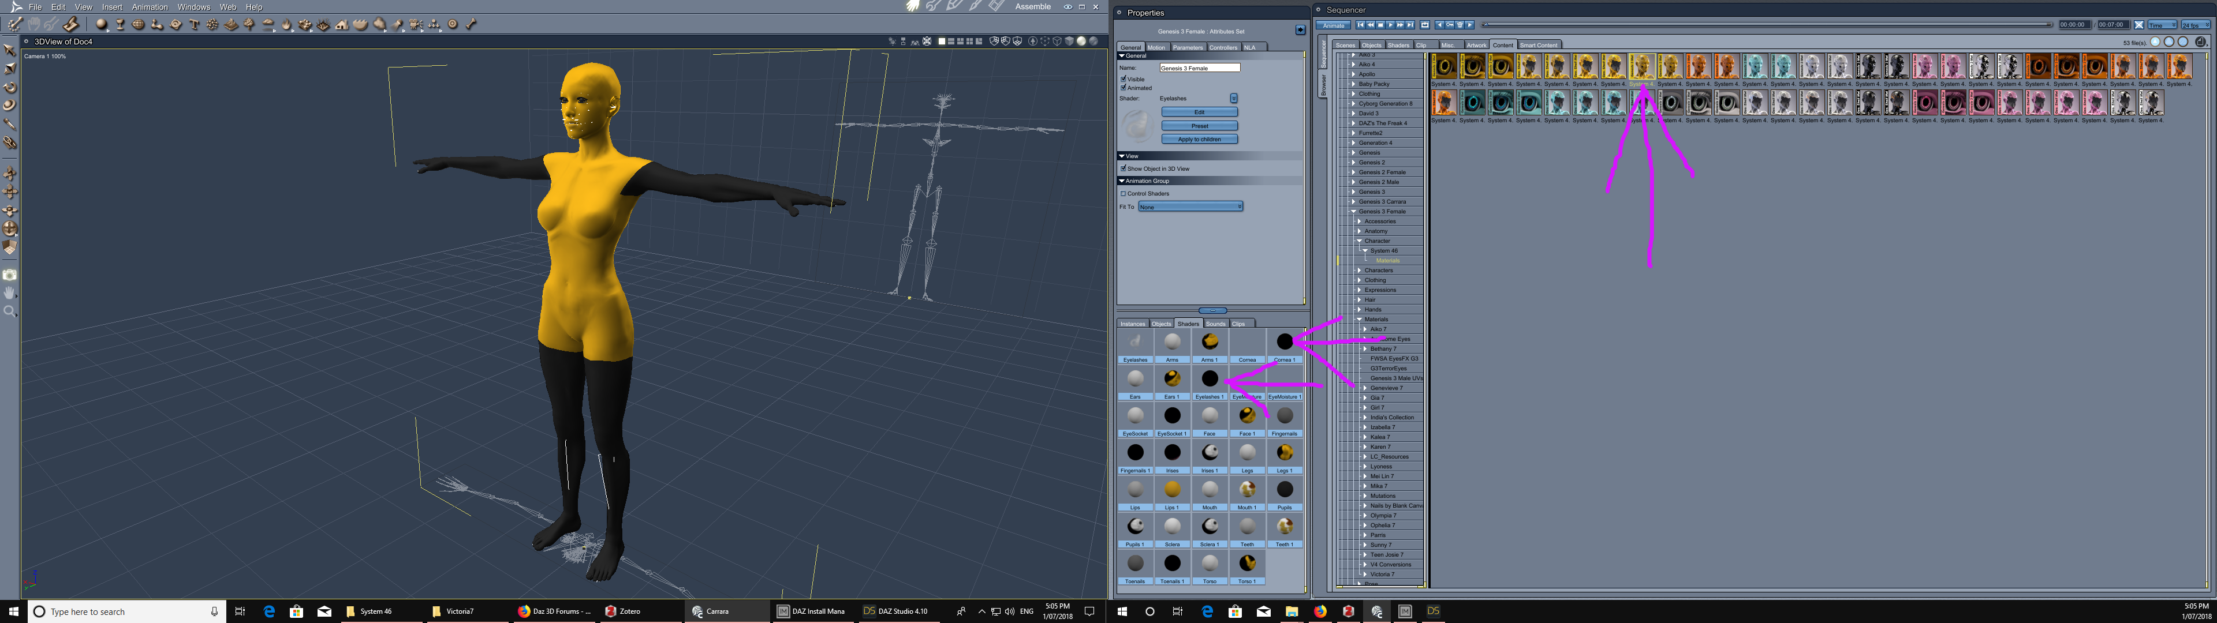Insert a camera from toolbar
Screen dimensions: 2217x623
(414, 24)
